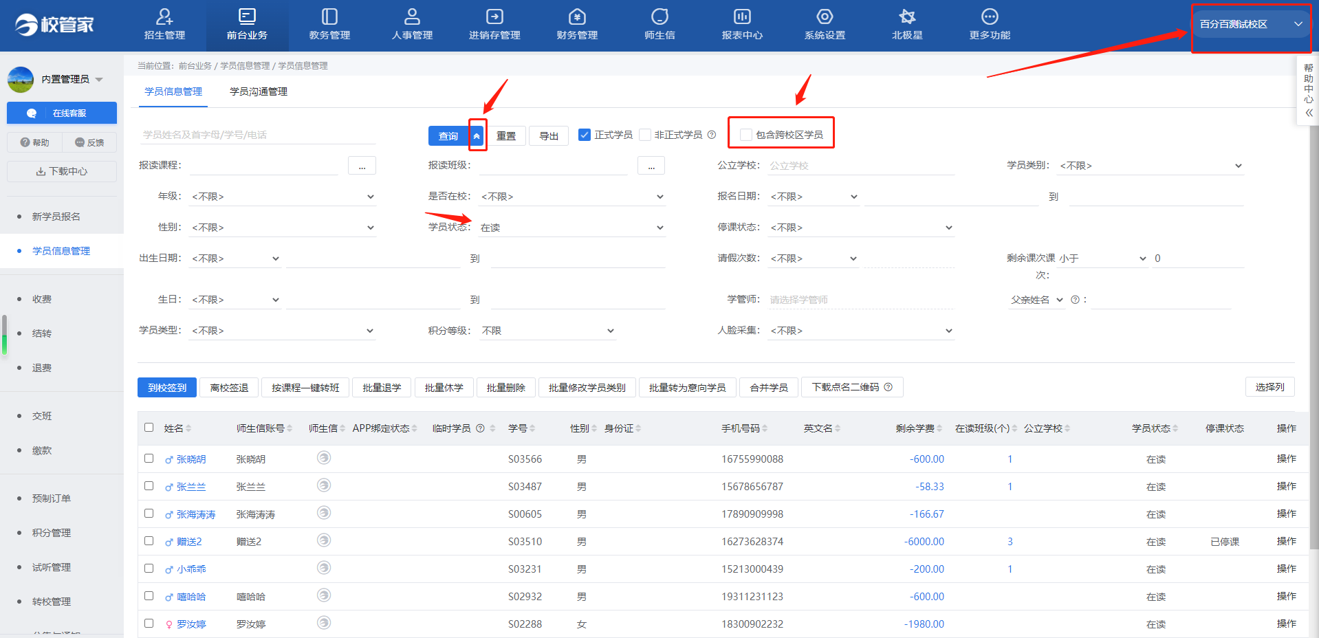Select row checkbox for 张兰兰
Screen dimensions: 1319x638
[x=149, y=485]
